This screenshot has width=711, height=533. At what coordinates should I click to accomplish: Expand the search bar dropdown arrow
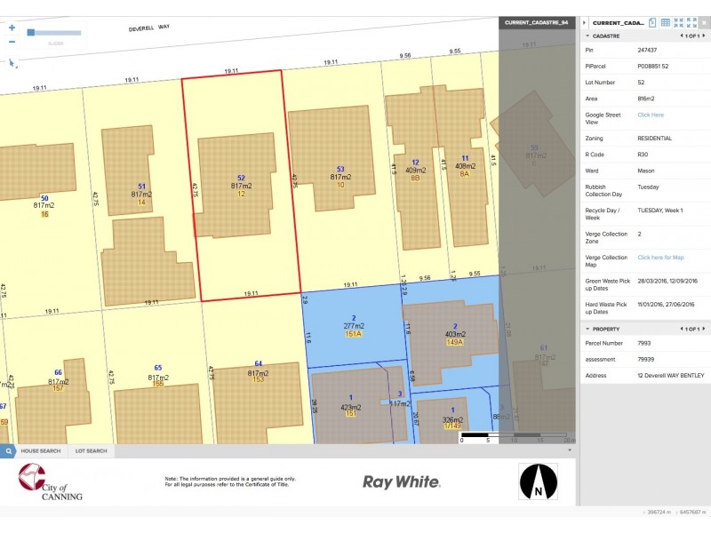570,450
